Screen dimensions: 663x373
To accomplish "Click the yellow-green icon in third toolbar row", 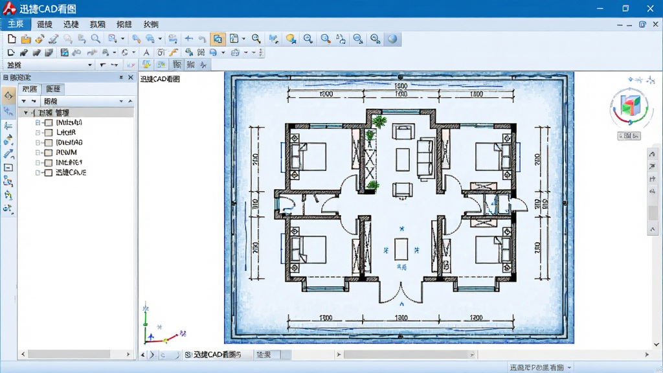I will [146, 64].
